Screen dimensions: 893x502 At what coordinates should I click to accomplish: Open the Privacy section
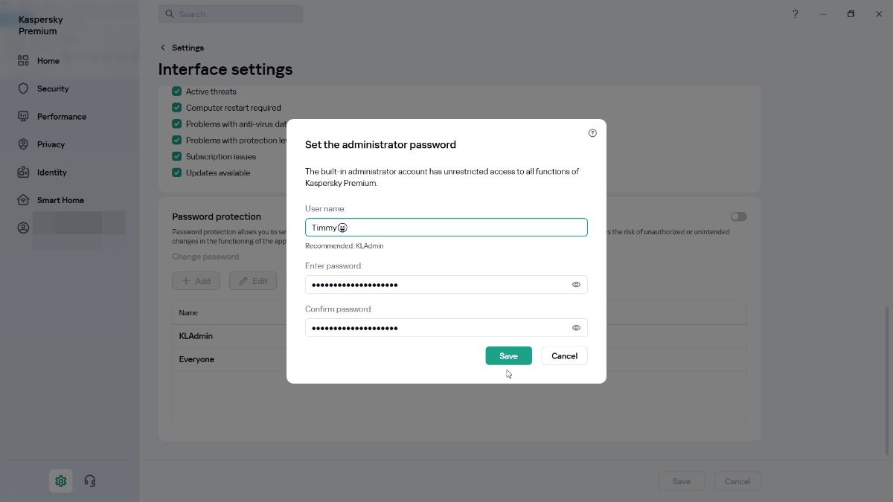[23, 144]
